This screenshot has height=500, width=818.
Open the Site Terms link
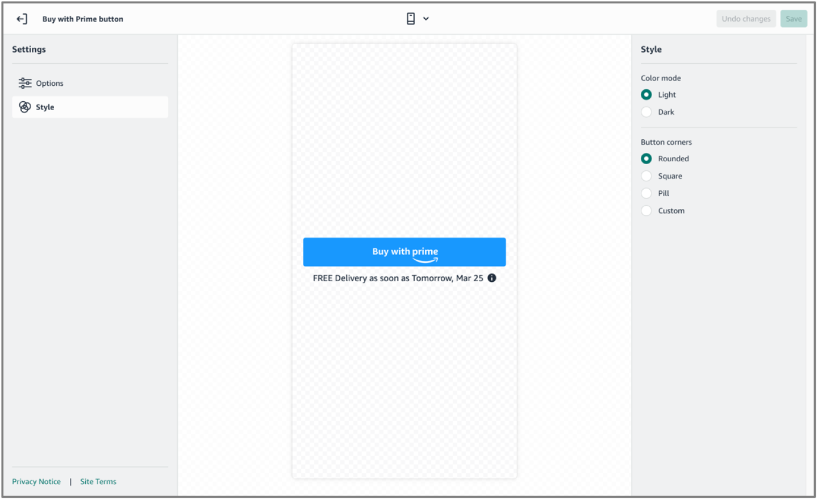[x=98, y=481]
